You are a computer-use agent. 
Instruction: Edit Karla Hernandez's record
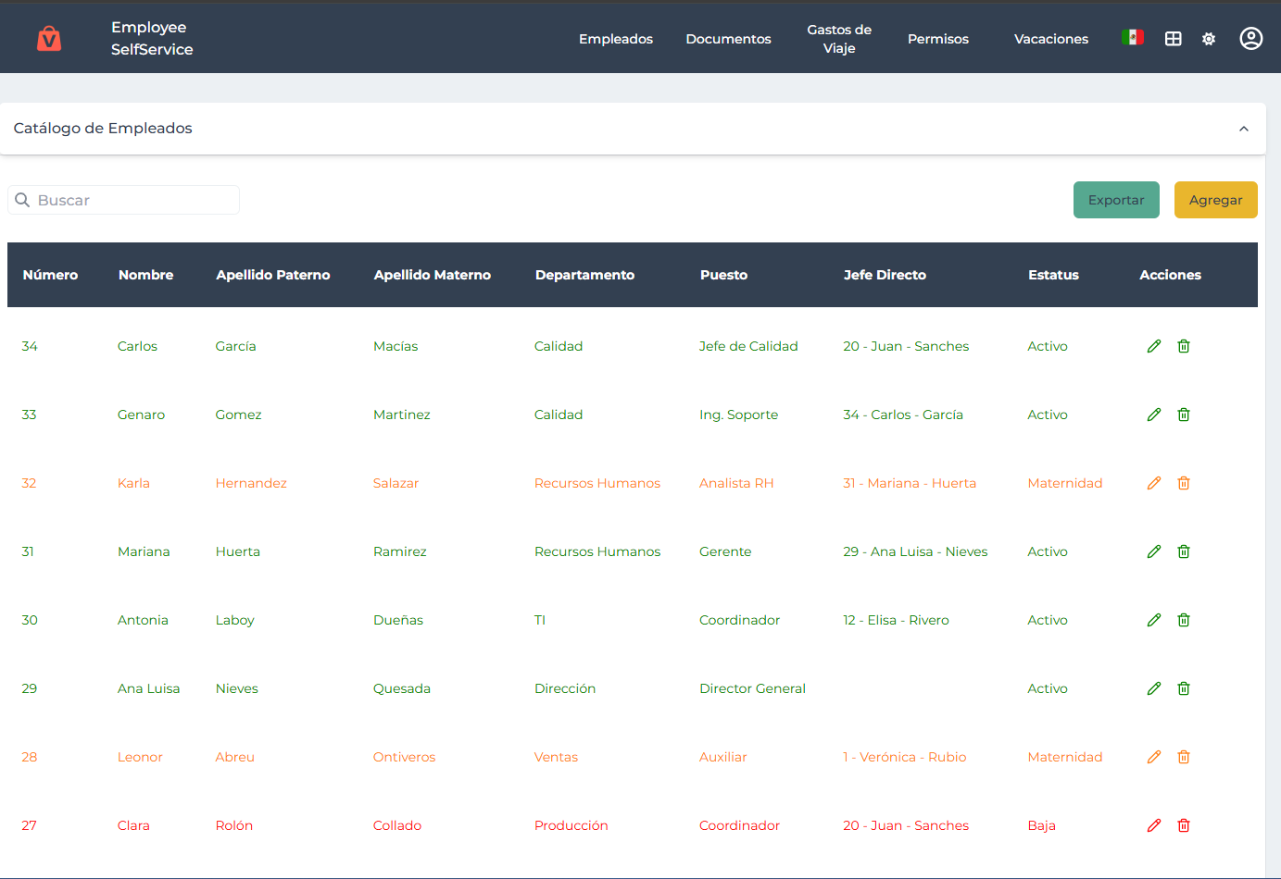1153,483
